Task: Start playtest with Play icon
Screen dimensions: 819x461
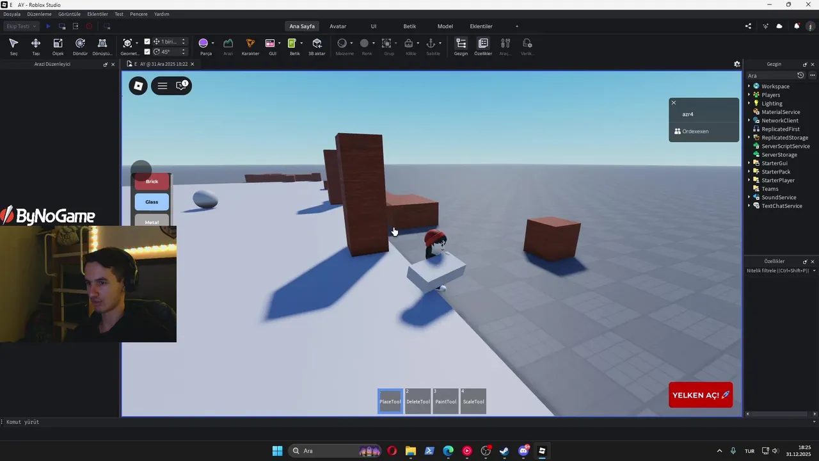Action: coord(48,26)
